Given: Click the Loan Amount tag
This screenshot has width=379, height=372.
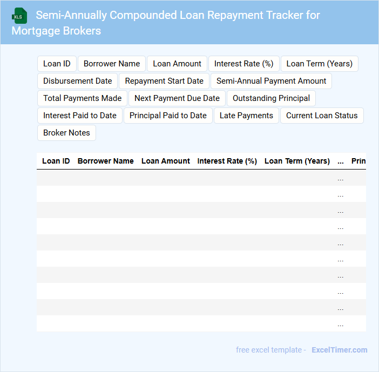Looking at the screenshot, I should pos(177,64).
